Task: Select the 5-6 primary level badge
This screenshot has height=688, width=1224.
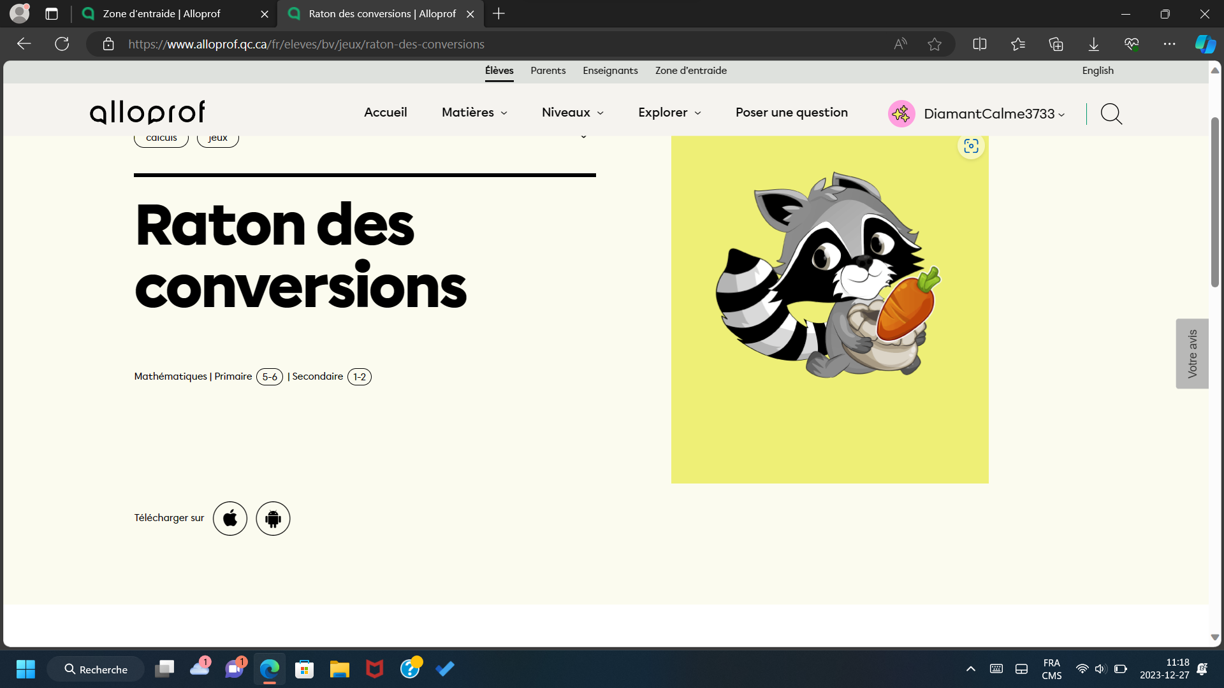Action: 270,376
